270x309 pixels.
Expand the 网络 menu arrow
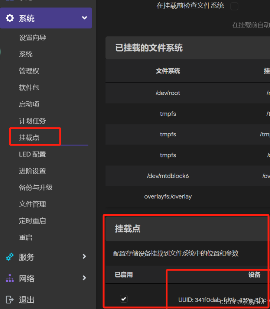[84, 278]
